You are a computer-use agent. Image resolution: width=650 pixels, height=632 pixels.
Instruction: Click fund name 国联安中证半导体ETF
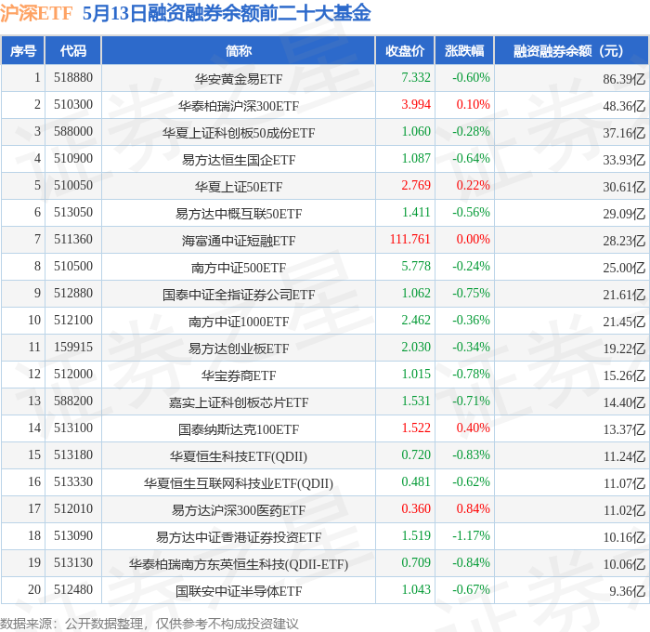[239, 591]
